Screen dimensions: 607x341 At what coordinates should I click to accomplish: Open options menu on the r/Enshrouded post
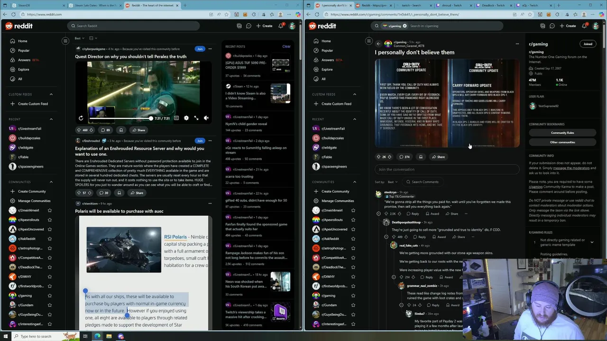(210, 141)
